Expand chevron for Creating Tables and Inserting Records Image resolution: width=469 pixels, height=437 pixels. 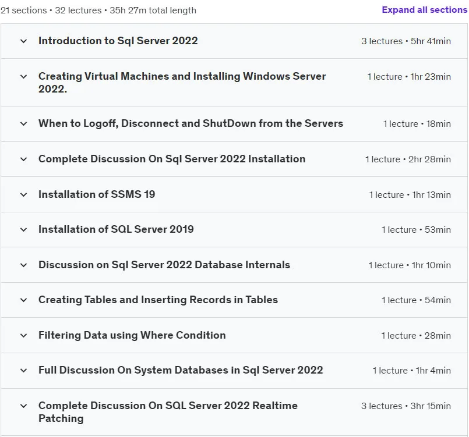(x=24, y=300)
